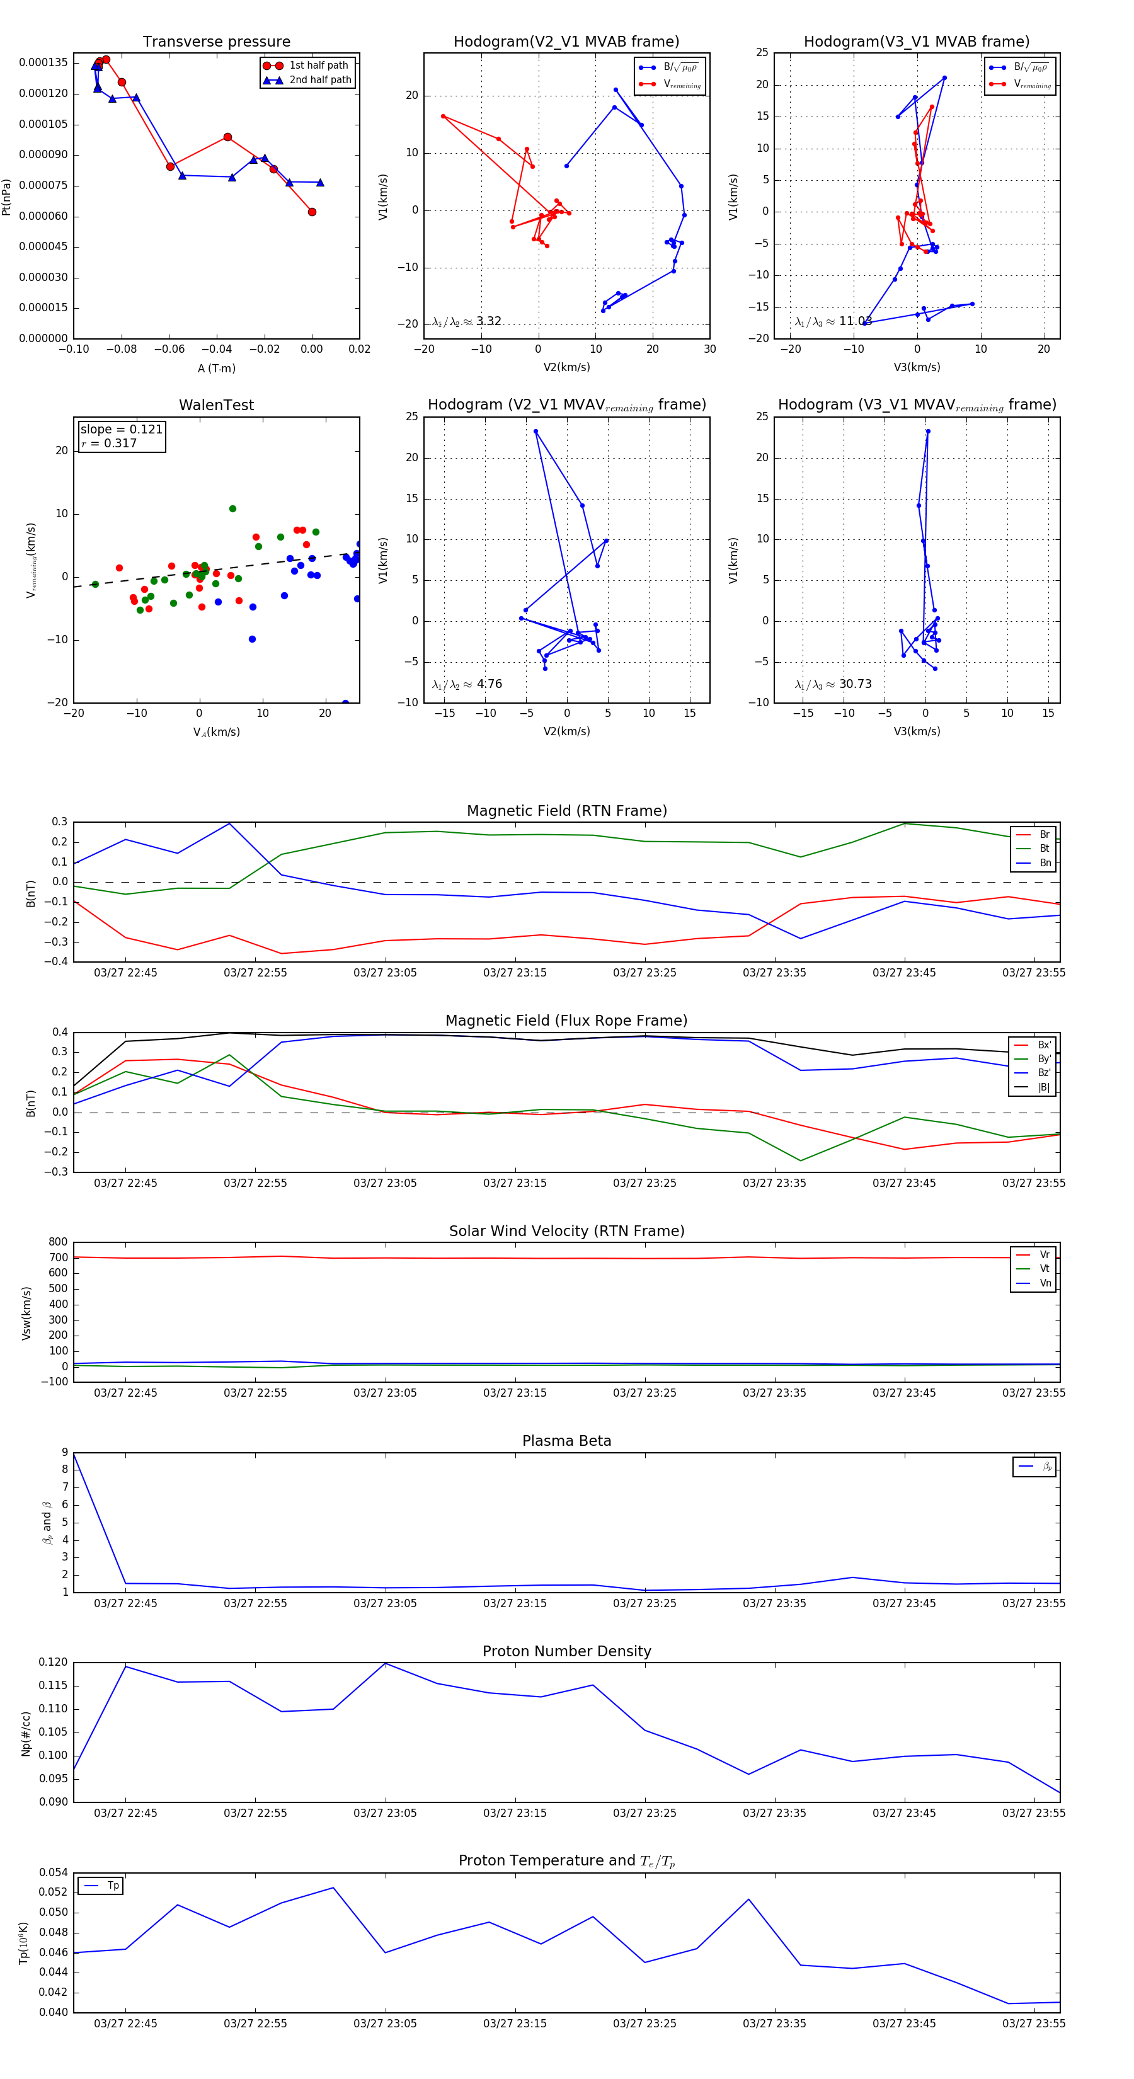Viewport: 1134px width, 2079px height.
Task: Select the Bz' legend entry
Action: 1033,1073
